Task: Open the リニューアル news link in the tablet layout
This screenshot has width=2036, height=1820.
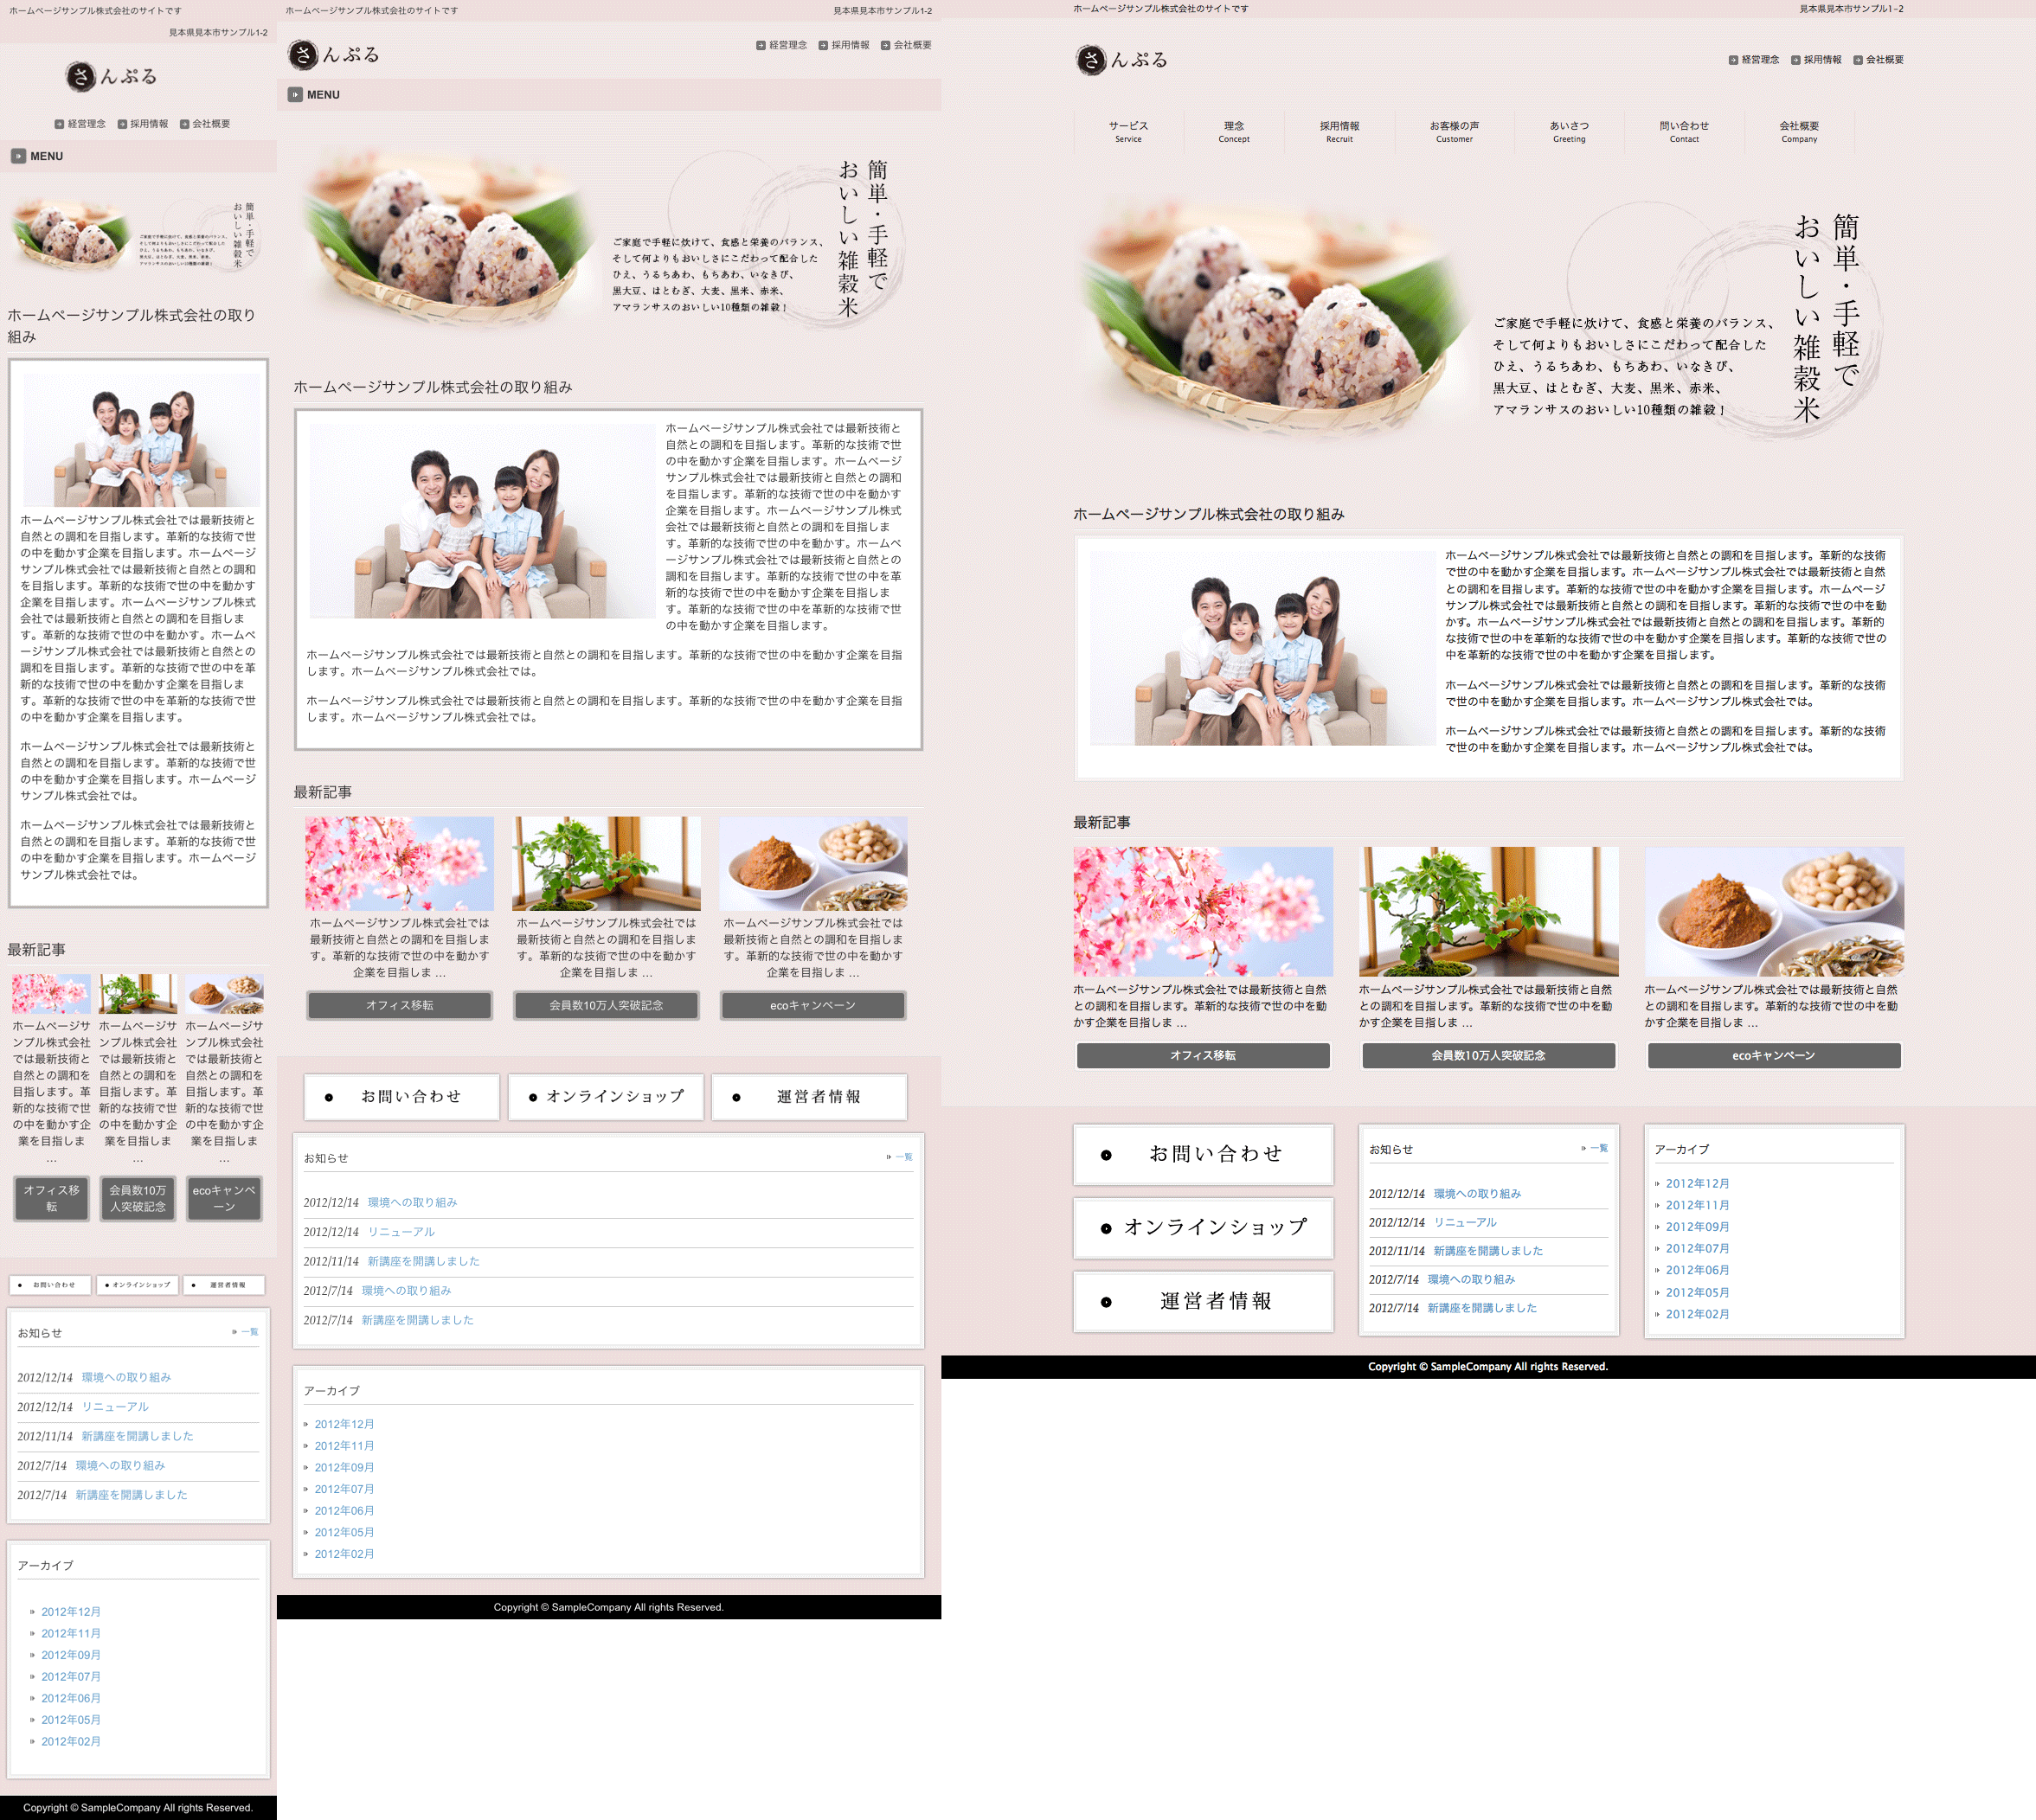Action: pyautogui.click(x=401, y=1232)
